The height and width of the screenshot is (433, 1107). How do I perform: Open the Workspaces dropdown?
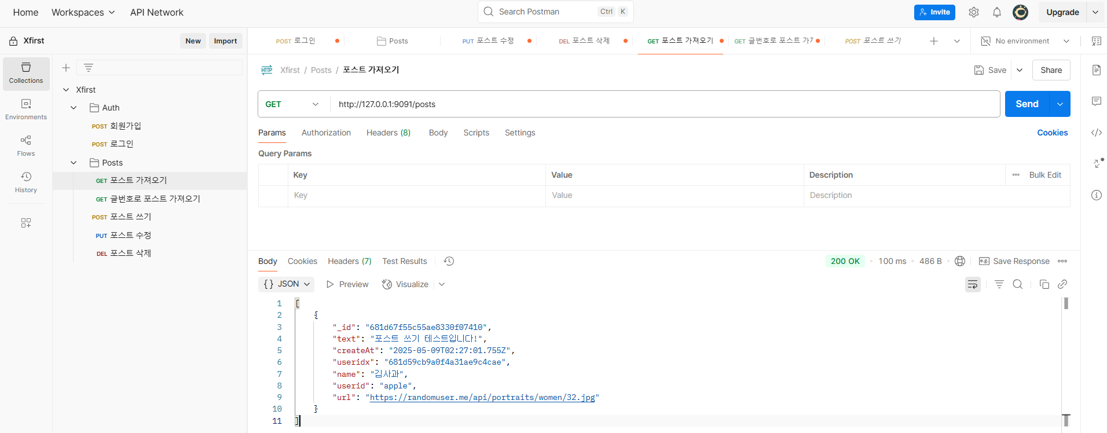[83, 12]
